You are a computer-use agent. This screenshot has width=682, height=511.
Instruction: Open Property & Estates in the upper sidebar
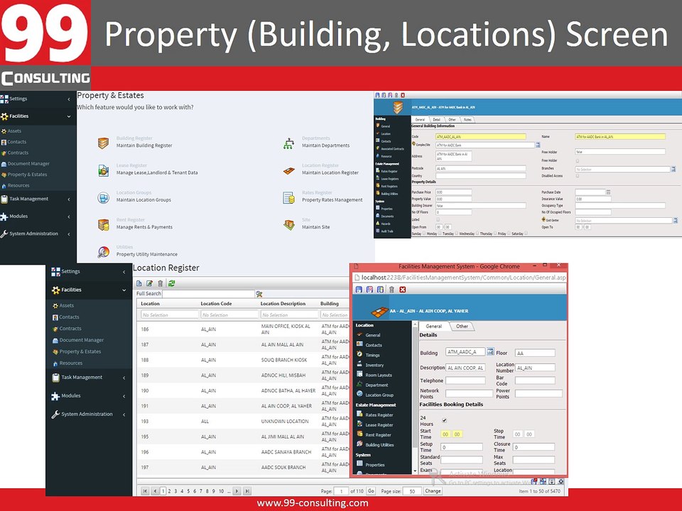point(27,175)
